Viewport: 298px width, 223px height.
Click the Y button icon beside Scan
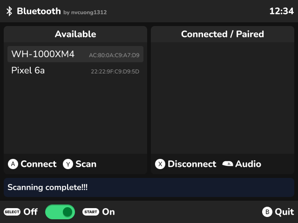click(x=68, y=164)
